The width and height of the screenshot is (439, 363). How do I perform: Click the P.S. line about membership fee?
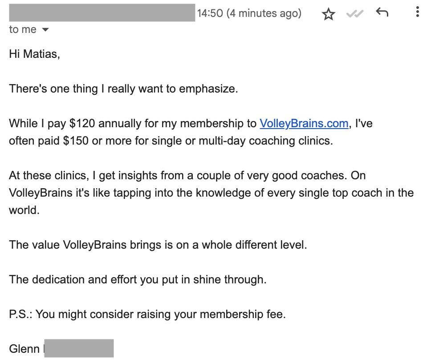(147, 314)
